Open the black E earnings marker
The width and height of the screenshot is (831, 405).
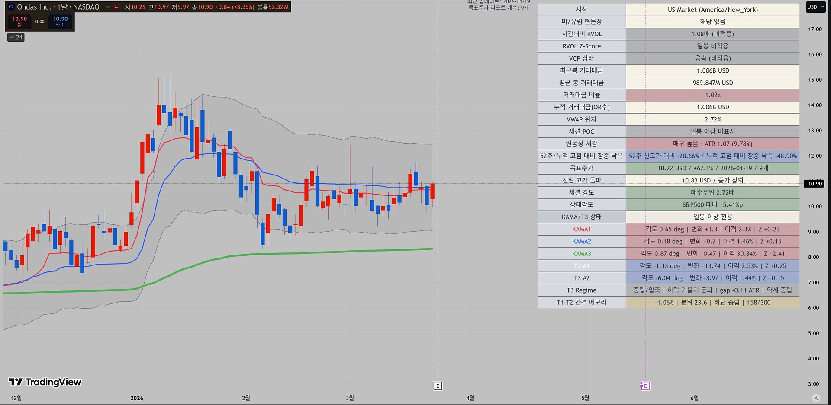click(438, 386)
